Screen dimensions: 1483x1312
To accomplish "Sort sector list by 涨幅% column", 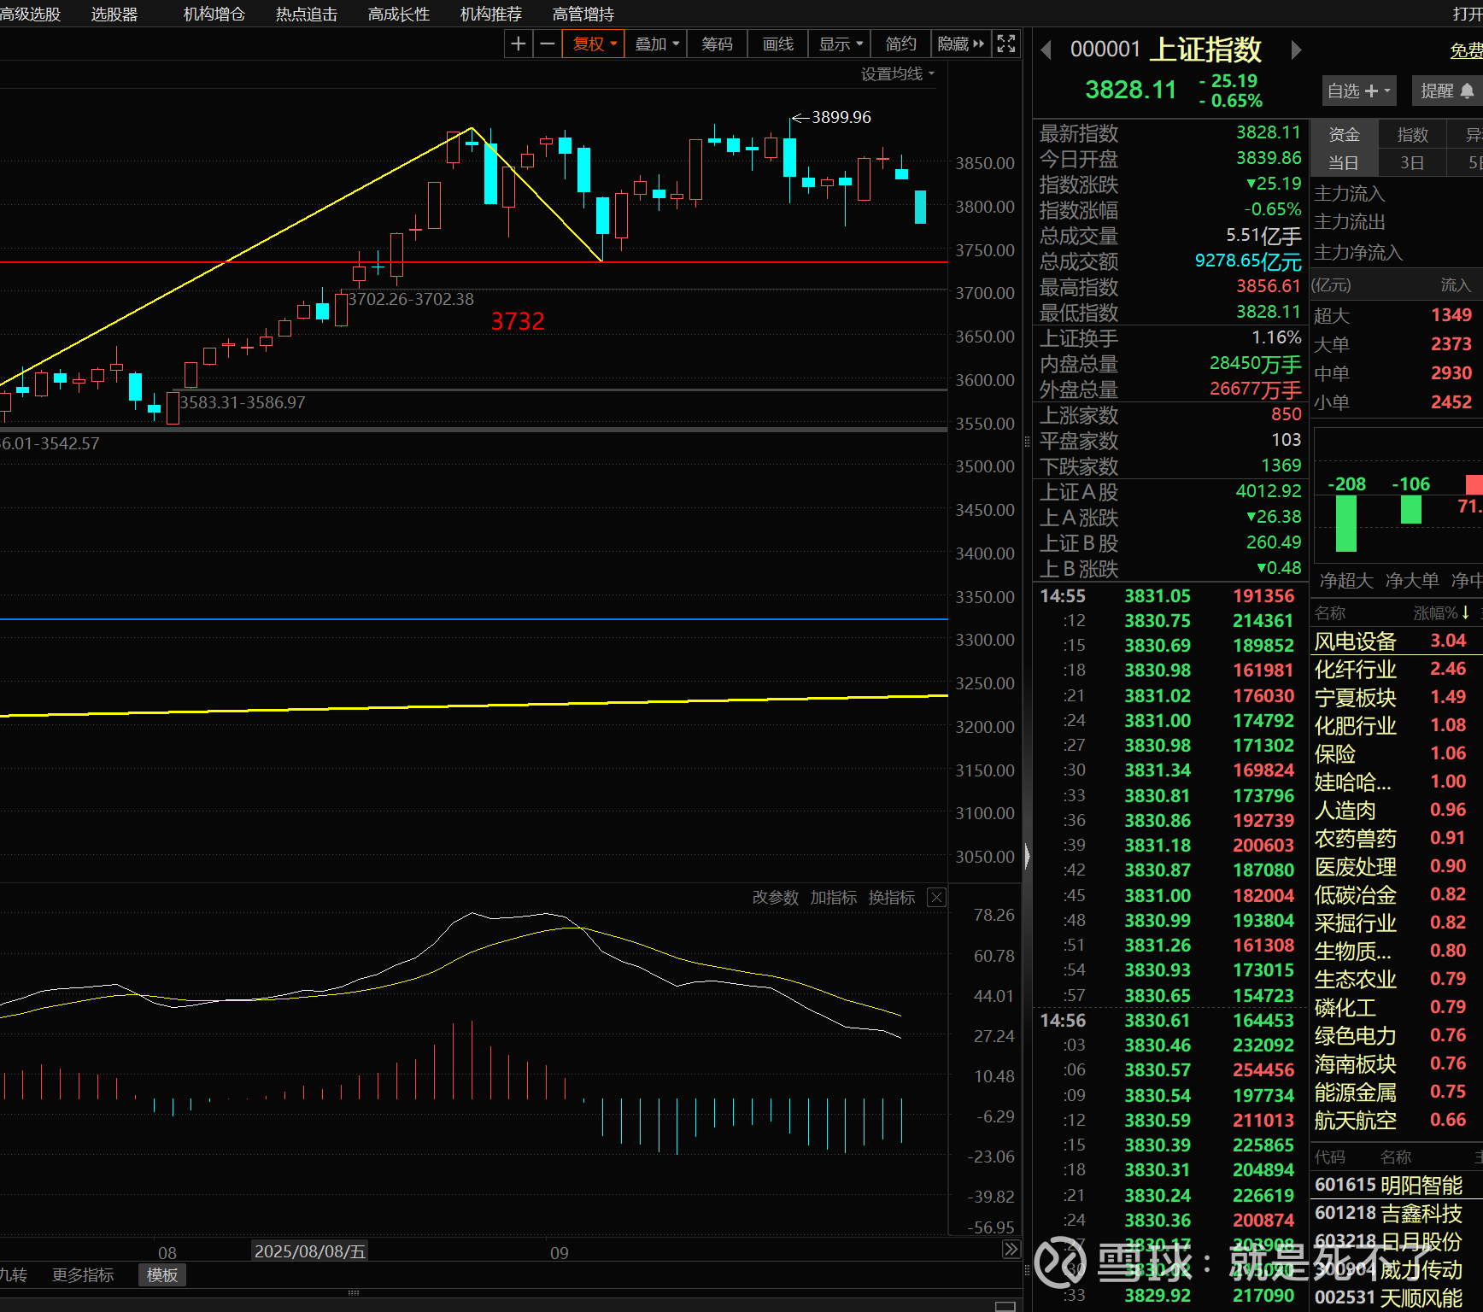I will click(1441, 612).
